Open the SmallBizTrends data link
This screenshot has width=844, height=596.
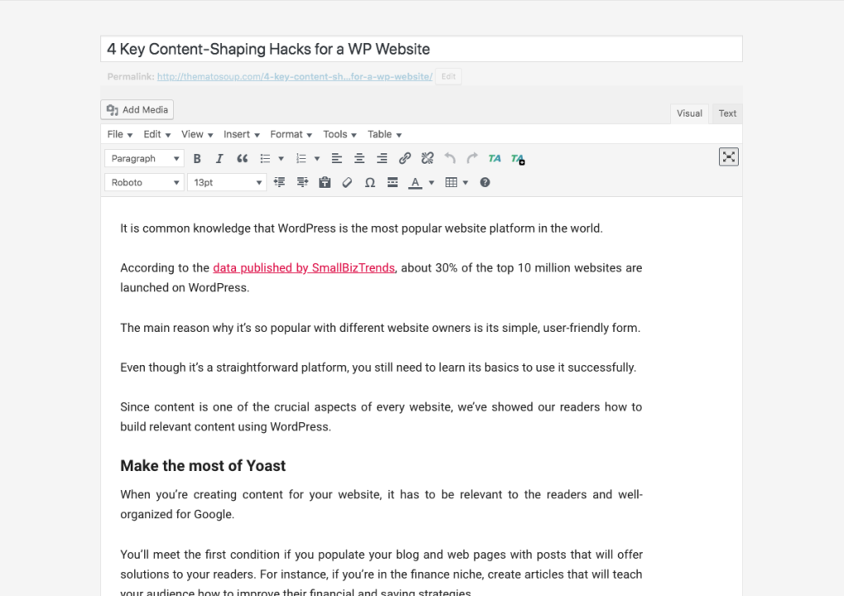[304, 268]
